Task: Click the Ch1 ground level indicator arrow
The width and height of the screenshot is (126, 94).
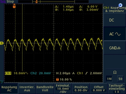Action: [2, 43]
